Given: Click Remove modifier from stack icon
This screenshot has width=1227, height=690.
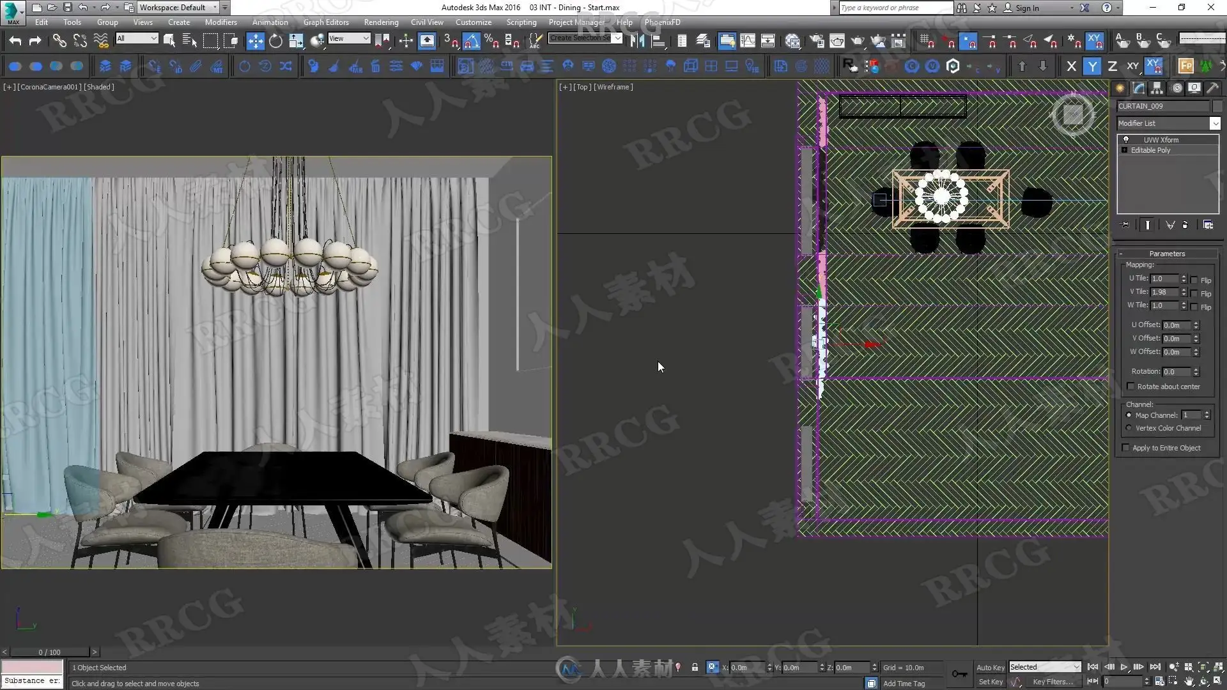Looking at the screenshot, I should point(1185,225).
